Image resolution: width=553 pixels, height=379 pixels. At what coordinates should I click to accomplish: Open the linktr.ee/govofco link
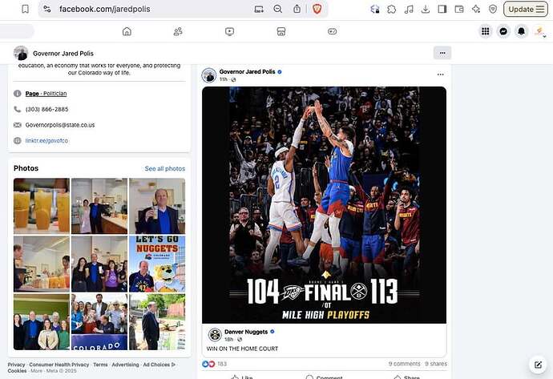click(46, 140)
